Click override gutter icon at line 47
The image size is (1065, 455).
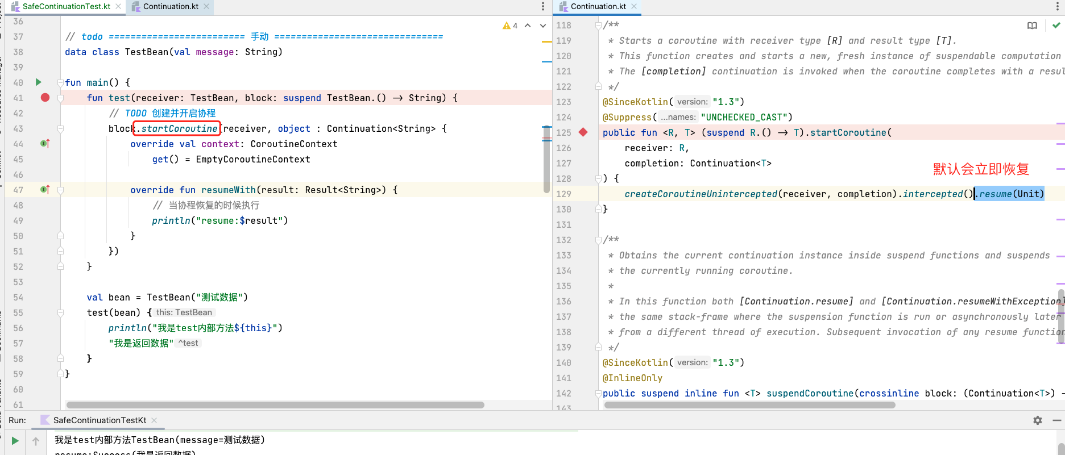[45, 190]
